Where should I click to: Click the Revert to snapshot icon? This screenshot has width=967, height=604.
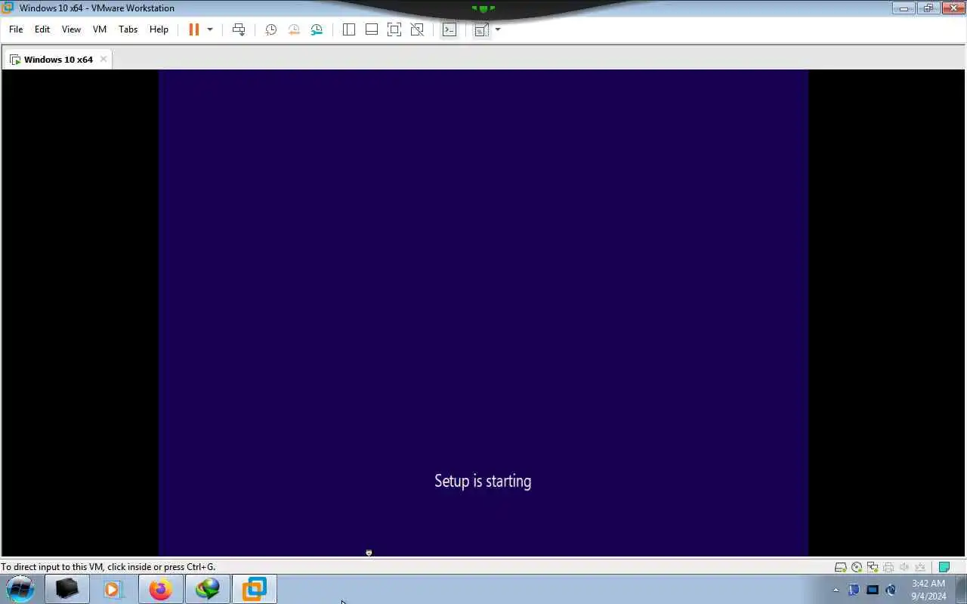[x=294, y=29]
